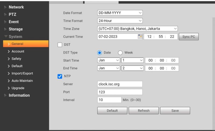
Task: Select the Week DST type radio button
Action: coord(120,53)
